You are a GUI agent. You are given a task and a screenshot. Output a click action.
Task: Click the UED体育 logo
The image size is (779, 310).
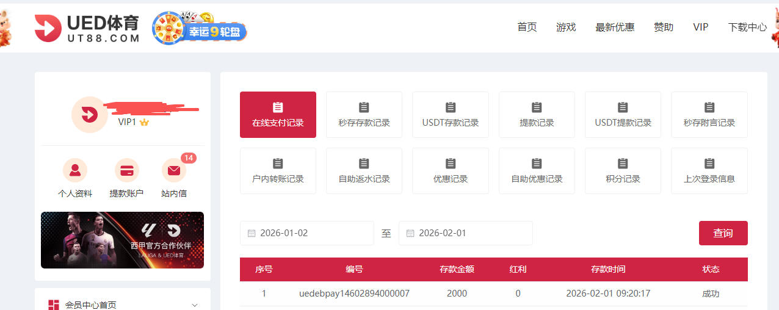point(87,28)
